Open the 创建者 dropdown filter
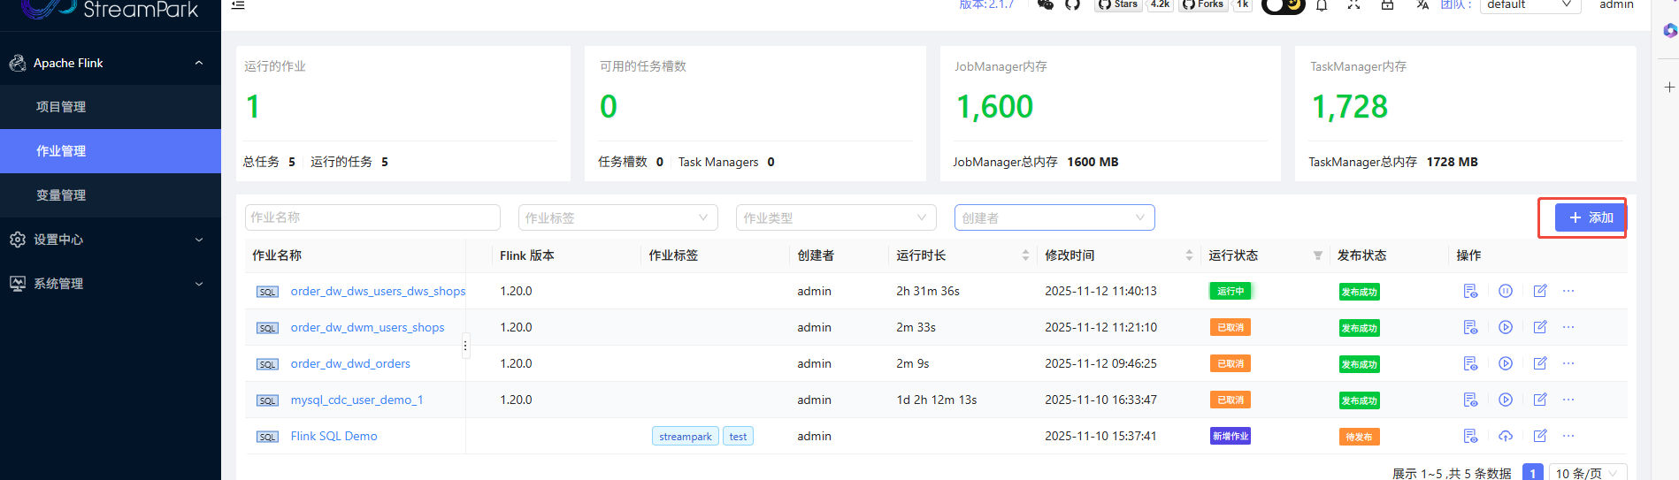 coord(1054,217)
